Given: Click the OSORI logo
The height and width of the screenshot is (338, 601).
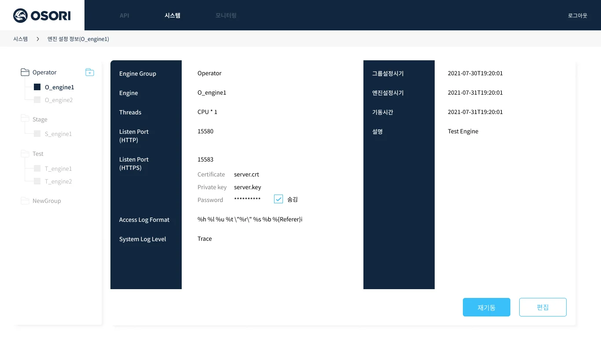Looking at the screenshot, I should [x=42, y=15].
